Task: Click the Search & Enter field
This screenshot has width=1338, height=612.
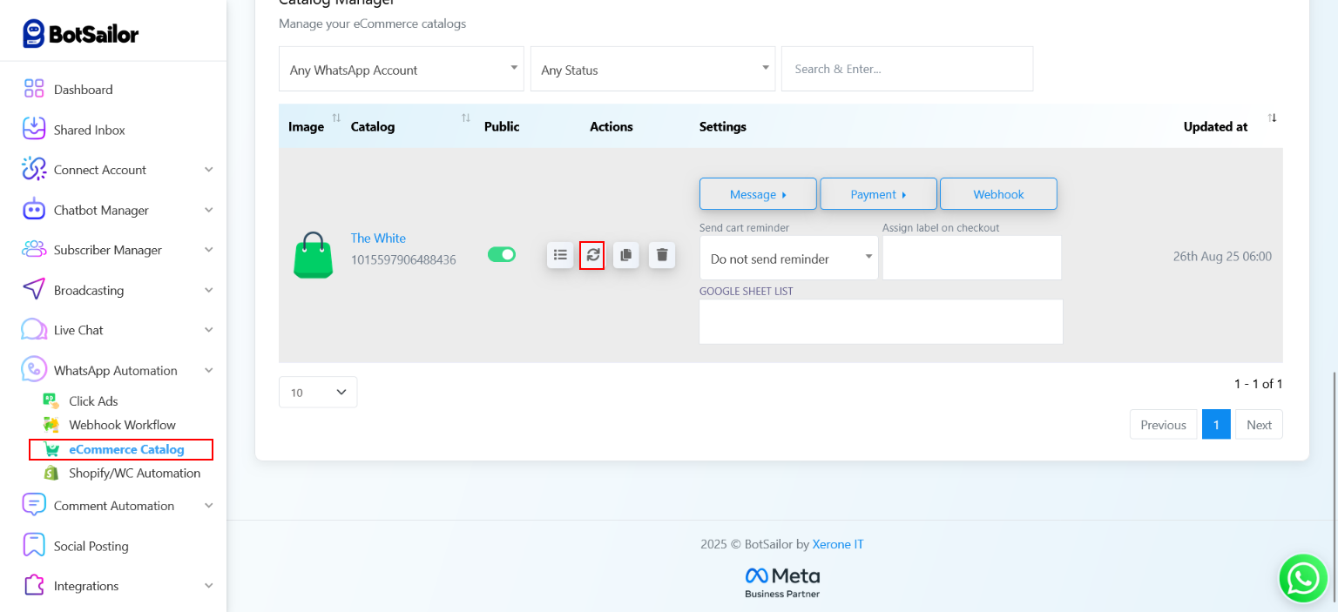Action: pos(906,69)
